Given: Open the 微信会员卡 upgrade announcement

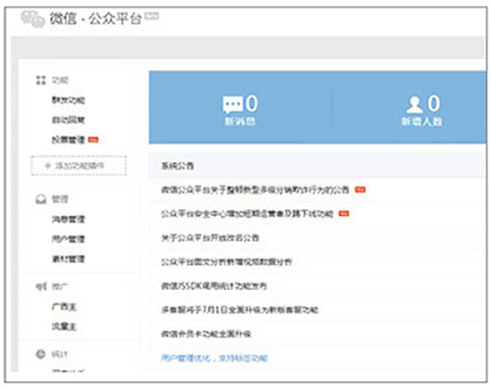Looking at the screenshot, I should tap(206, 334).
